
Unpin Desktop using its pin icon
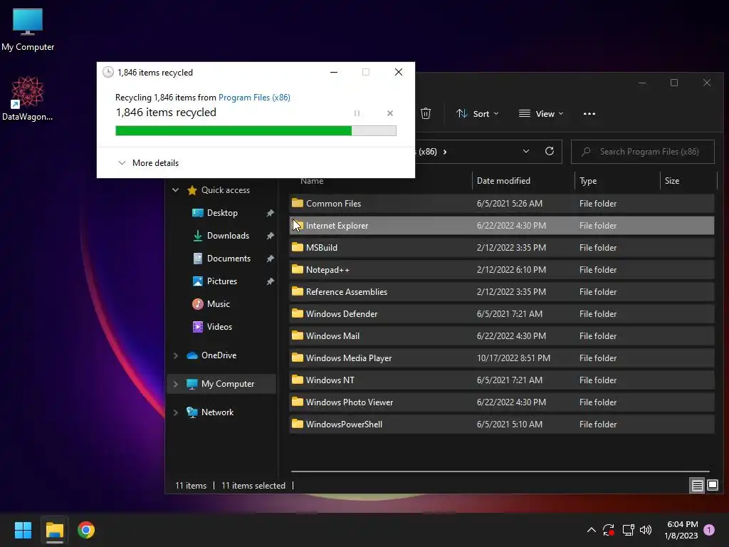(270, 212)
